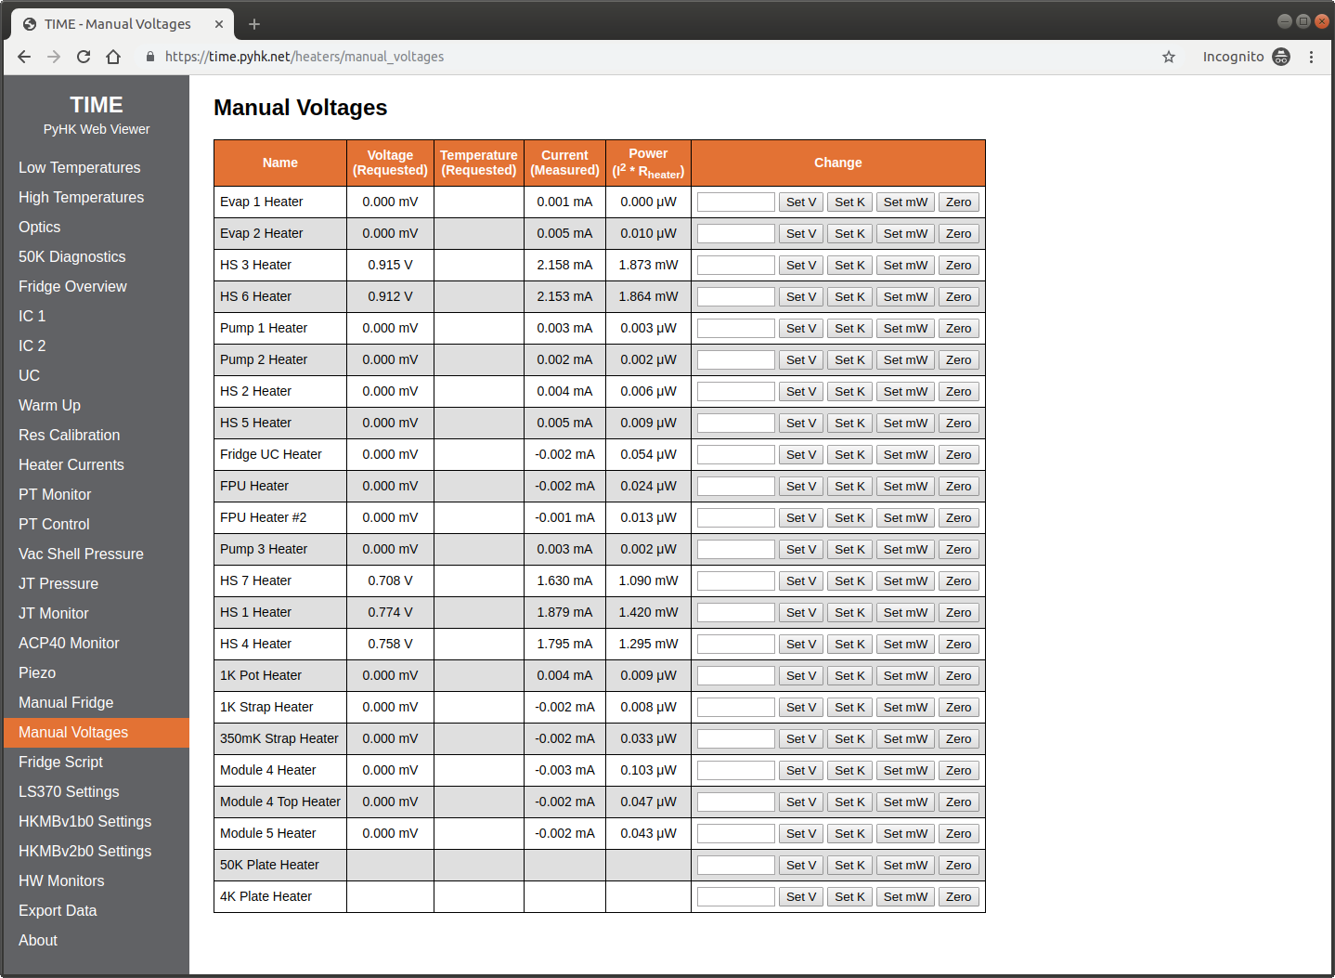Reload the page with the refresh icon
Screen dimensions: 1335x978
tap(84, 57)
